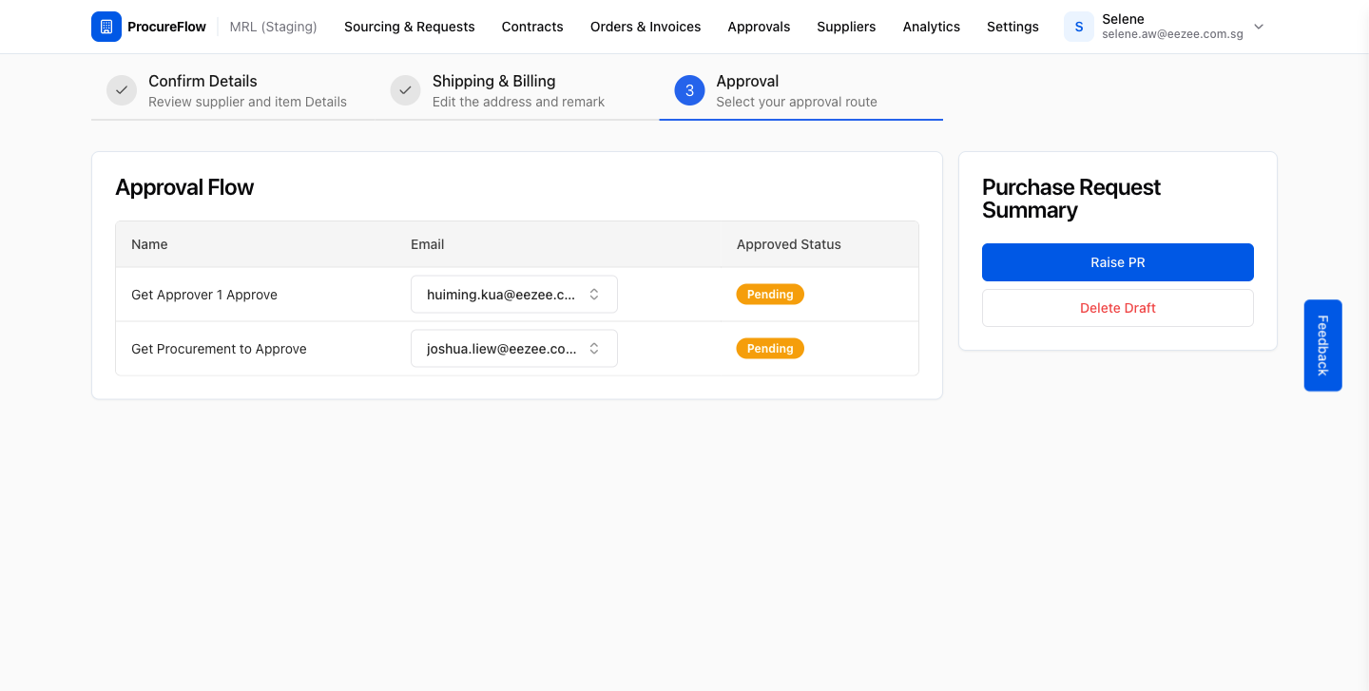This screenshot has height=691, width=1369.
Task: Click the MRL (Staging) environment label
Action: 273,27
